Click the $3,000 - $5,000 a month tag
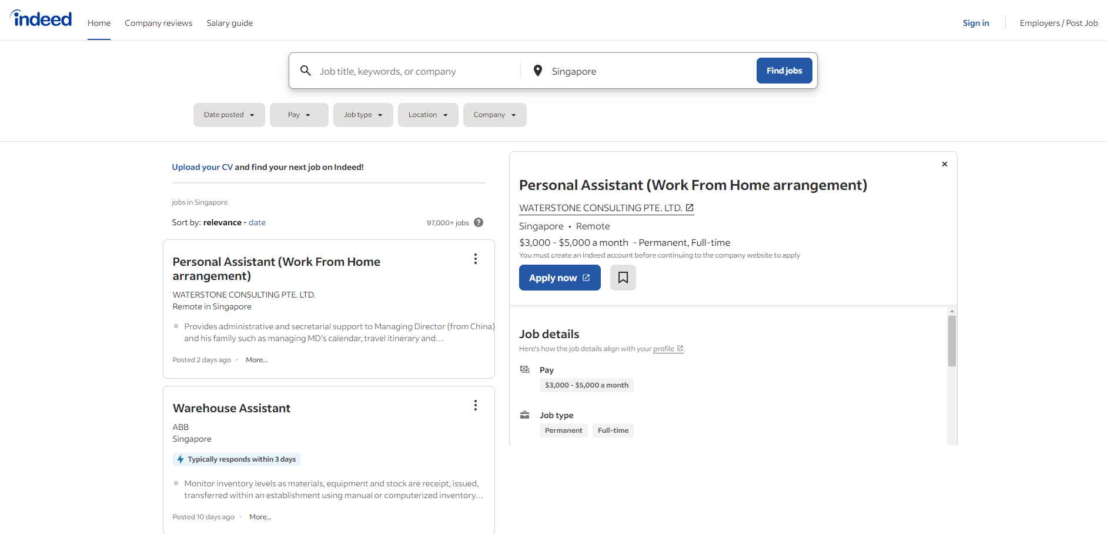This screenshot has height=534, width=1107. (587, 385)
